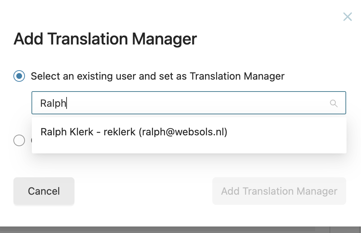Click empty area of suggestion dropdown list

point(189,147)
